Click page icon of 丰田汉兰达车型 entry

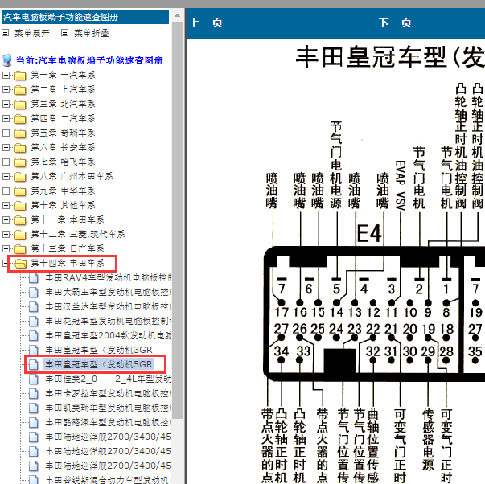pyautogui.click(x=34, y=307)
